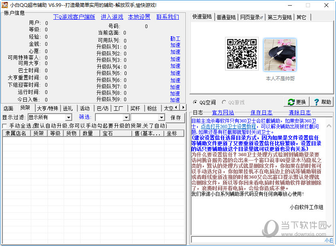The width and height of the screenshot is (336, 246).
Task: Click 加速 for 升级队列6
Action: 175,80
